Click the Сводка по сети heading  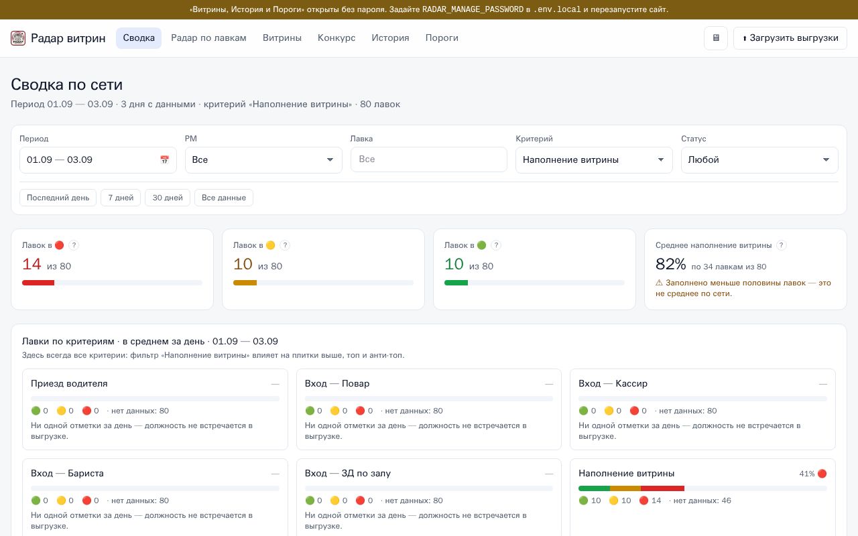pos(66,84)
